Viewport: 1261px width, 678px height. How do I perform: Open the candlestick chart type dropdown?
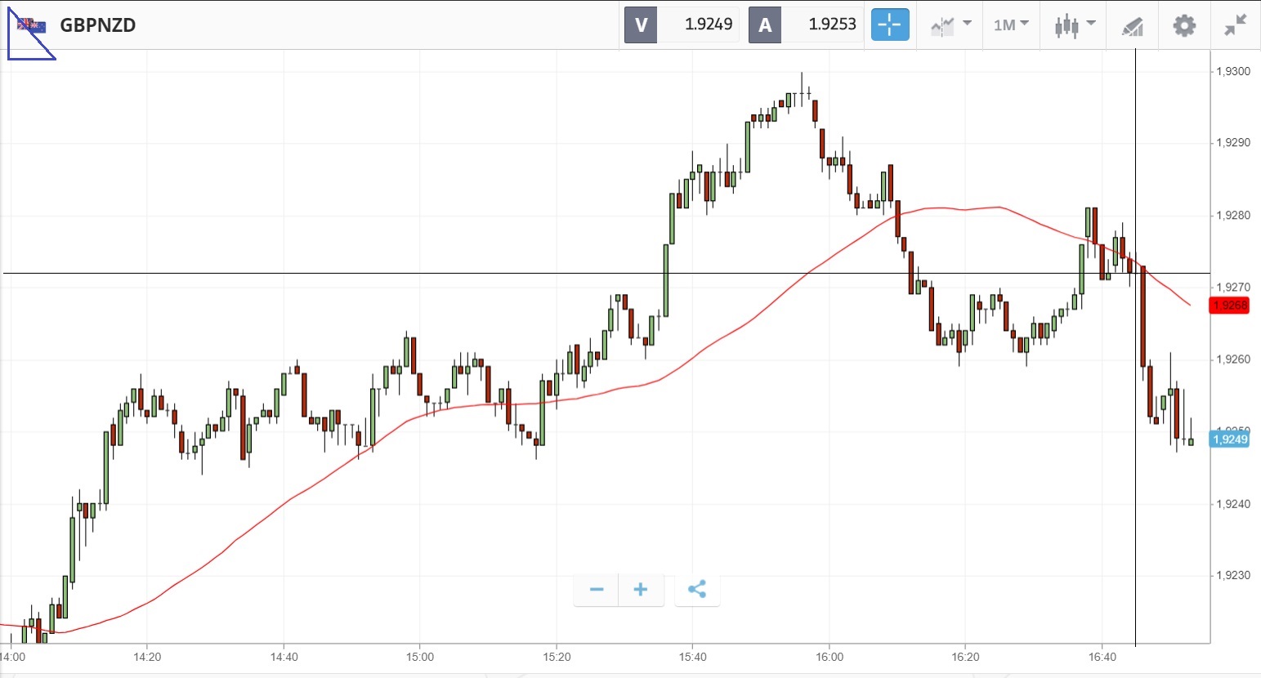click(1074, 25)
